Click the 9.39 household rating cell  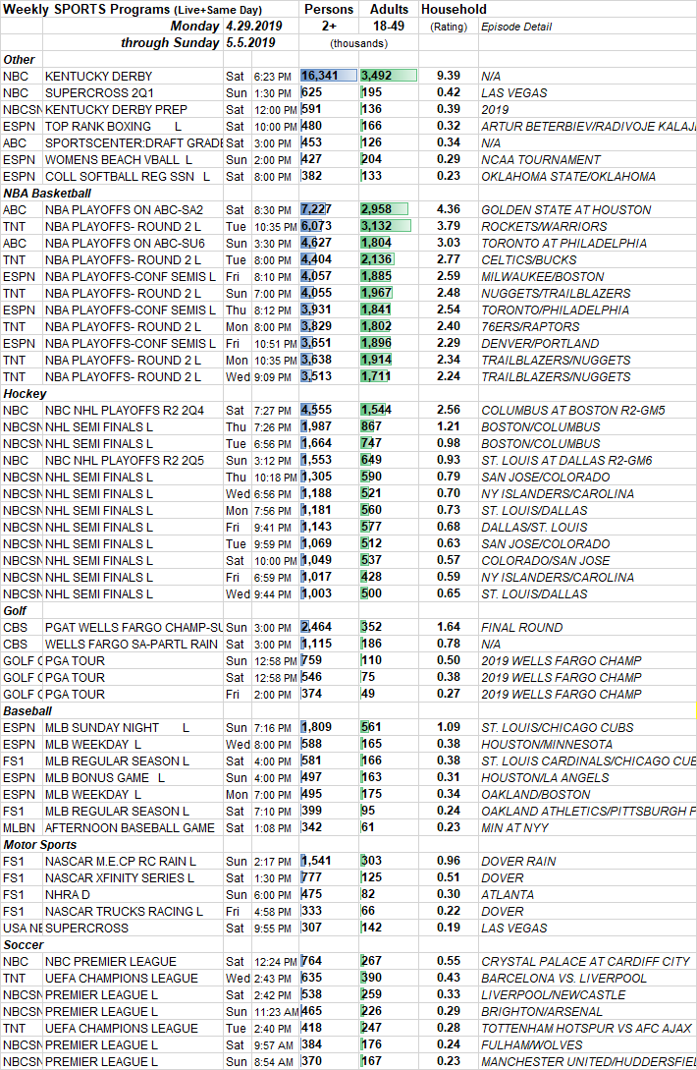click(x=448, y=76)
